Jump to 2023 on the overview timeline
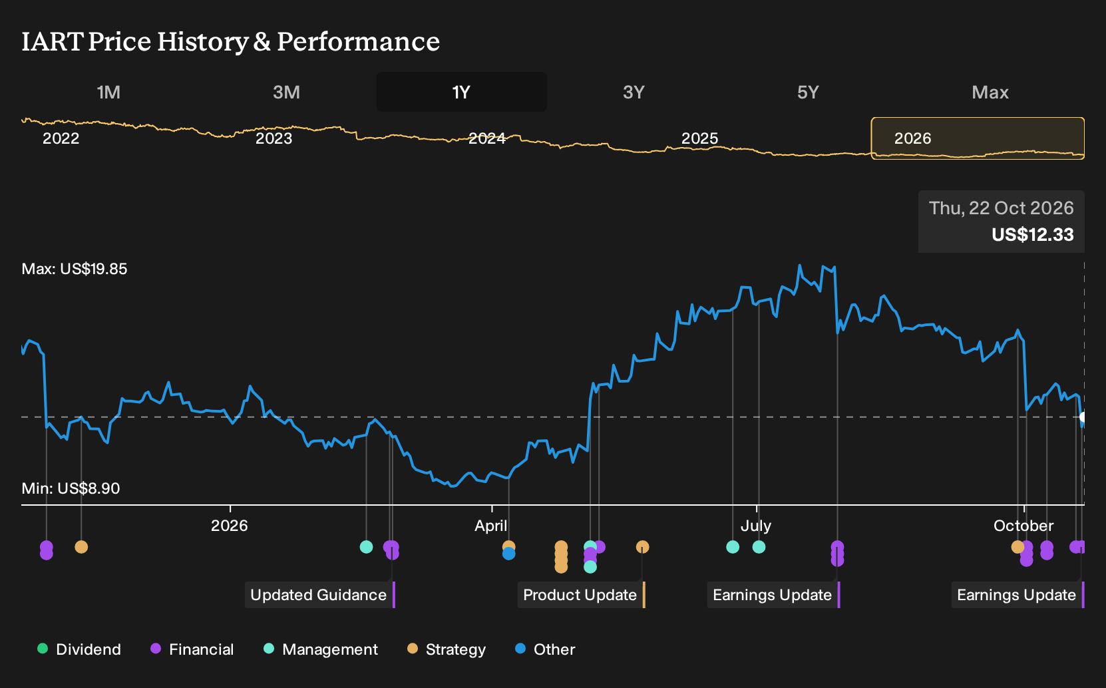 (x=274, y=138)
